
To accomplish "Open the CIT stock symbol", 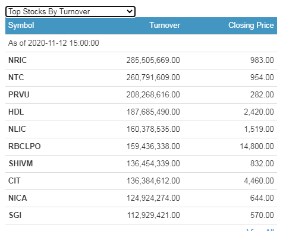I will pyautogui.click(x=14, y=181).
